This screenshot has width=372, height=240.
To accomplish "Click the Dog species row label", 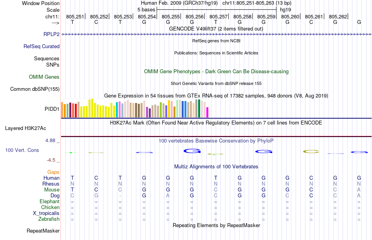I will click(55, 195).
